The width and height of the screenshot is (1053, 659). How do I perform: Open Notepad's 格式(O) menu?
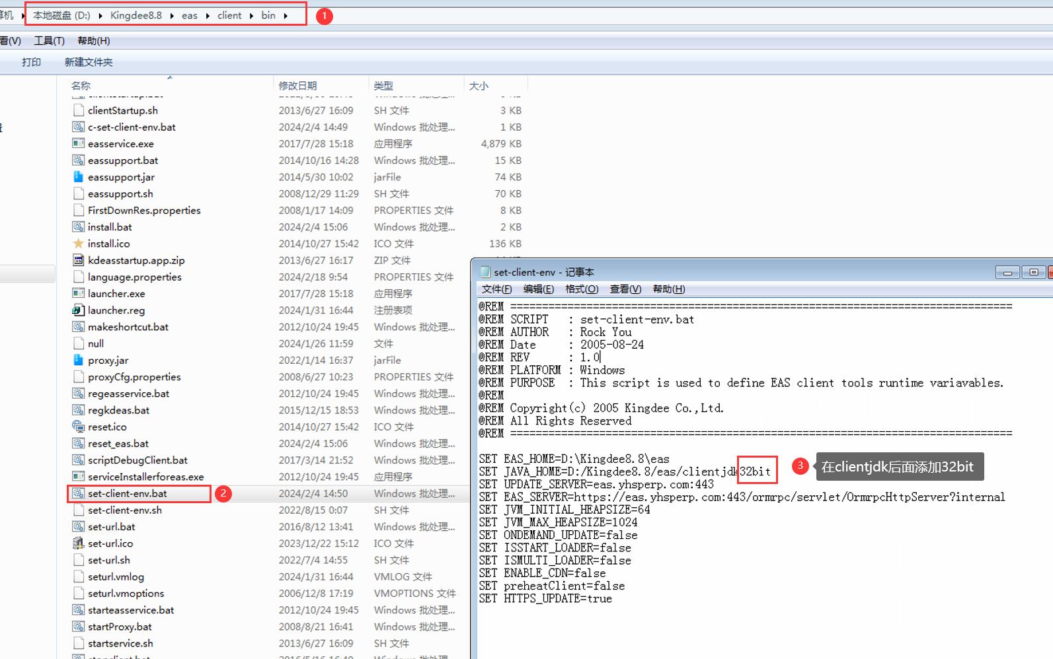pyautogui.click(x=582, y=289)
